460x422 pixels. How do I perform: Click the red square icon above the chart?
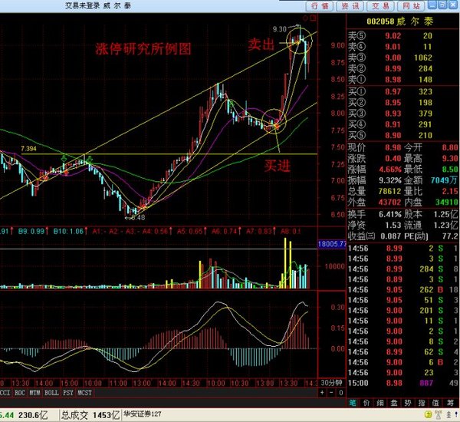tap(313, 18)
